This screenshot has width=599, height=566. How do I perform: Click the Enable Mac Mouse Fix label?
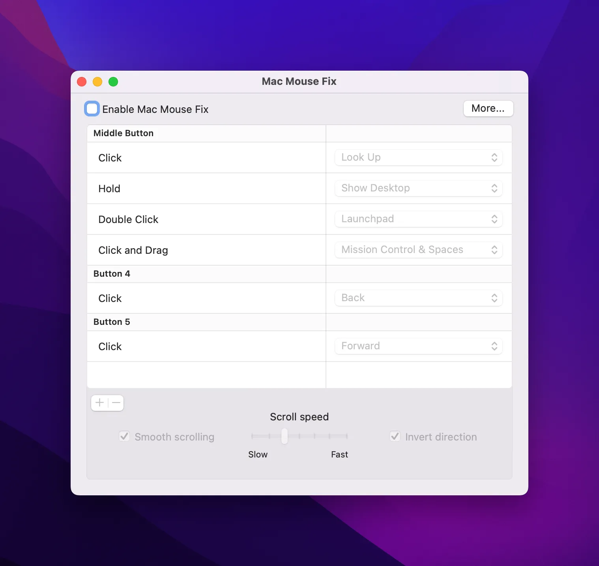pos(155,109)
